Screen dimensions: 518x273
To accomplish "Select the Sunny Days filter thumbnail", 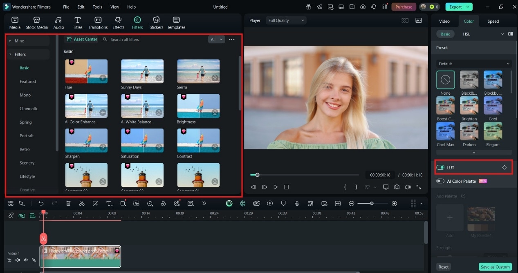I will (x=142, y=71).
